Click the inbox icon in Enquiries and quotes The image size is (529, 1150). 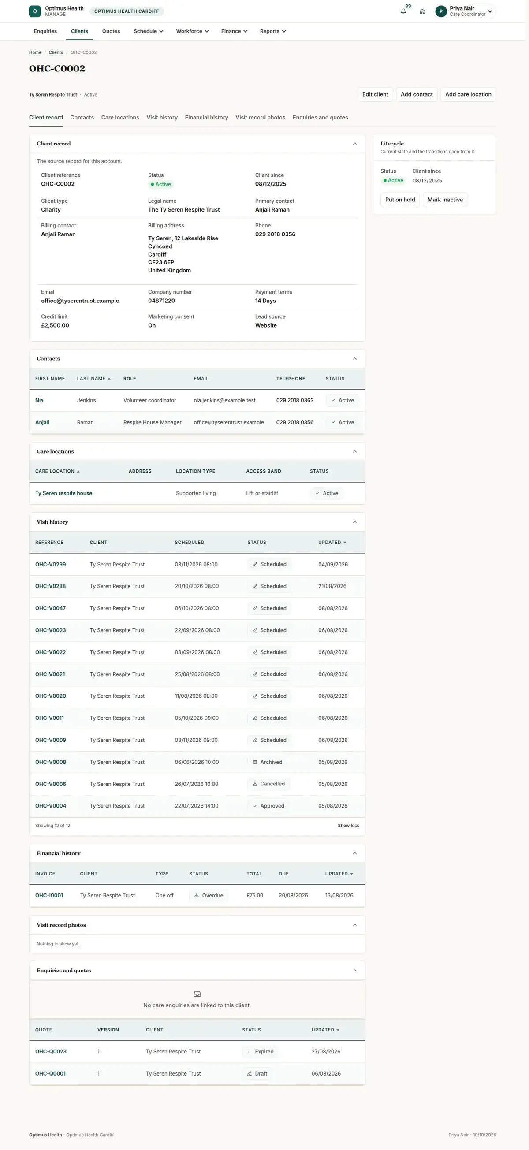(197, 994)
